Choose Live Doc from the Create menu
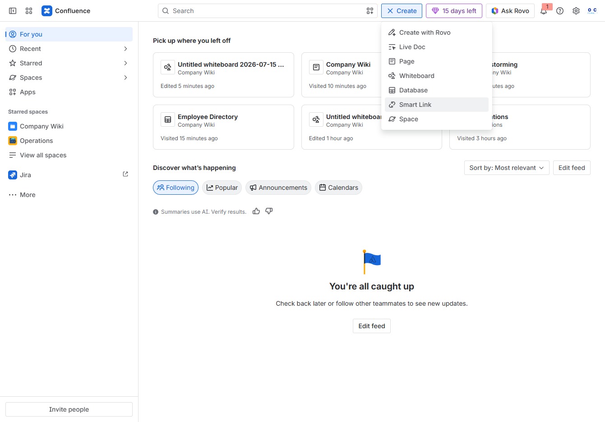This screenshot has height=422, width=605. (437, 47)
